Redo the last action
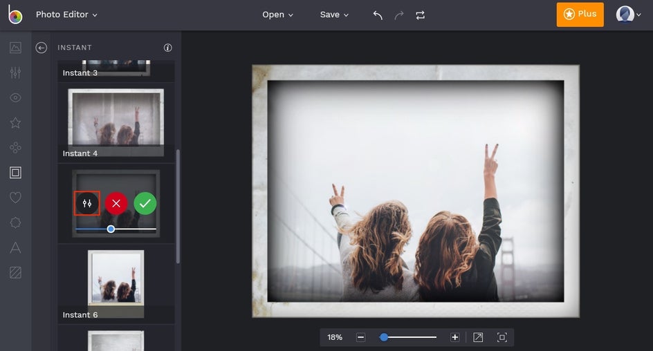The height and width of the screenshot is (351, 653). point(399,15)
